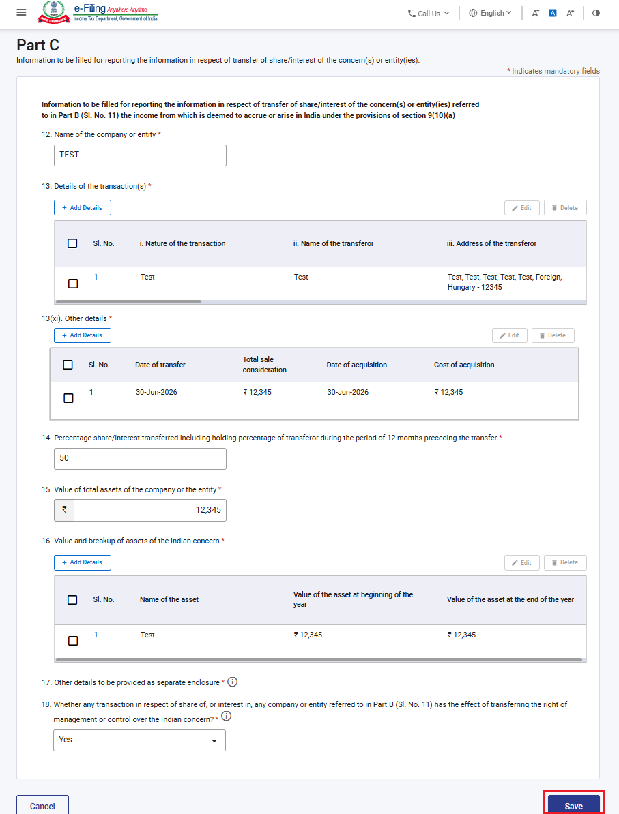This screenshot has width=619, height=814.
Task: Expand the Call Us dropdown
Action: [x=429, y=14]
